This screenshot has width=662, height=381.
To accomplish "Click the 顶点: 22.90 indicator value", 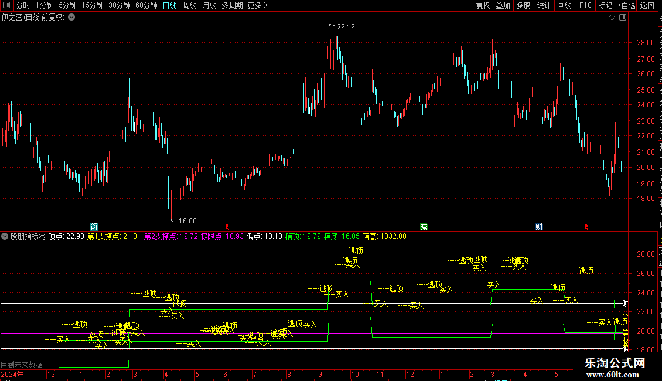I will coord(66,236).
